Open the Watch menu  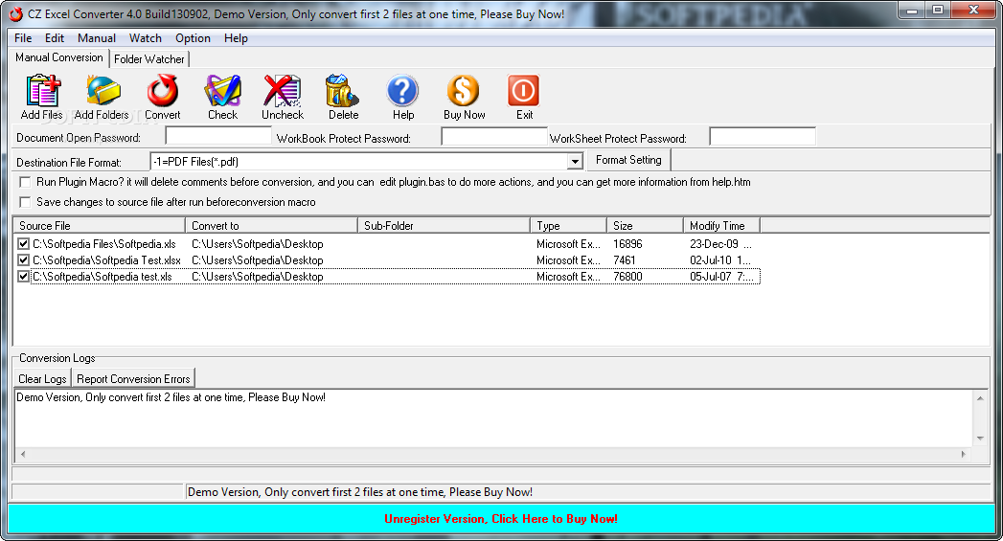(x=146, y=38)
